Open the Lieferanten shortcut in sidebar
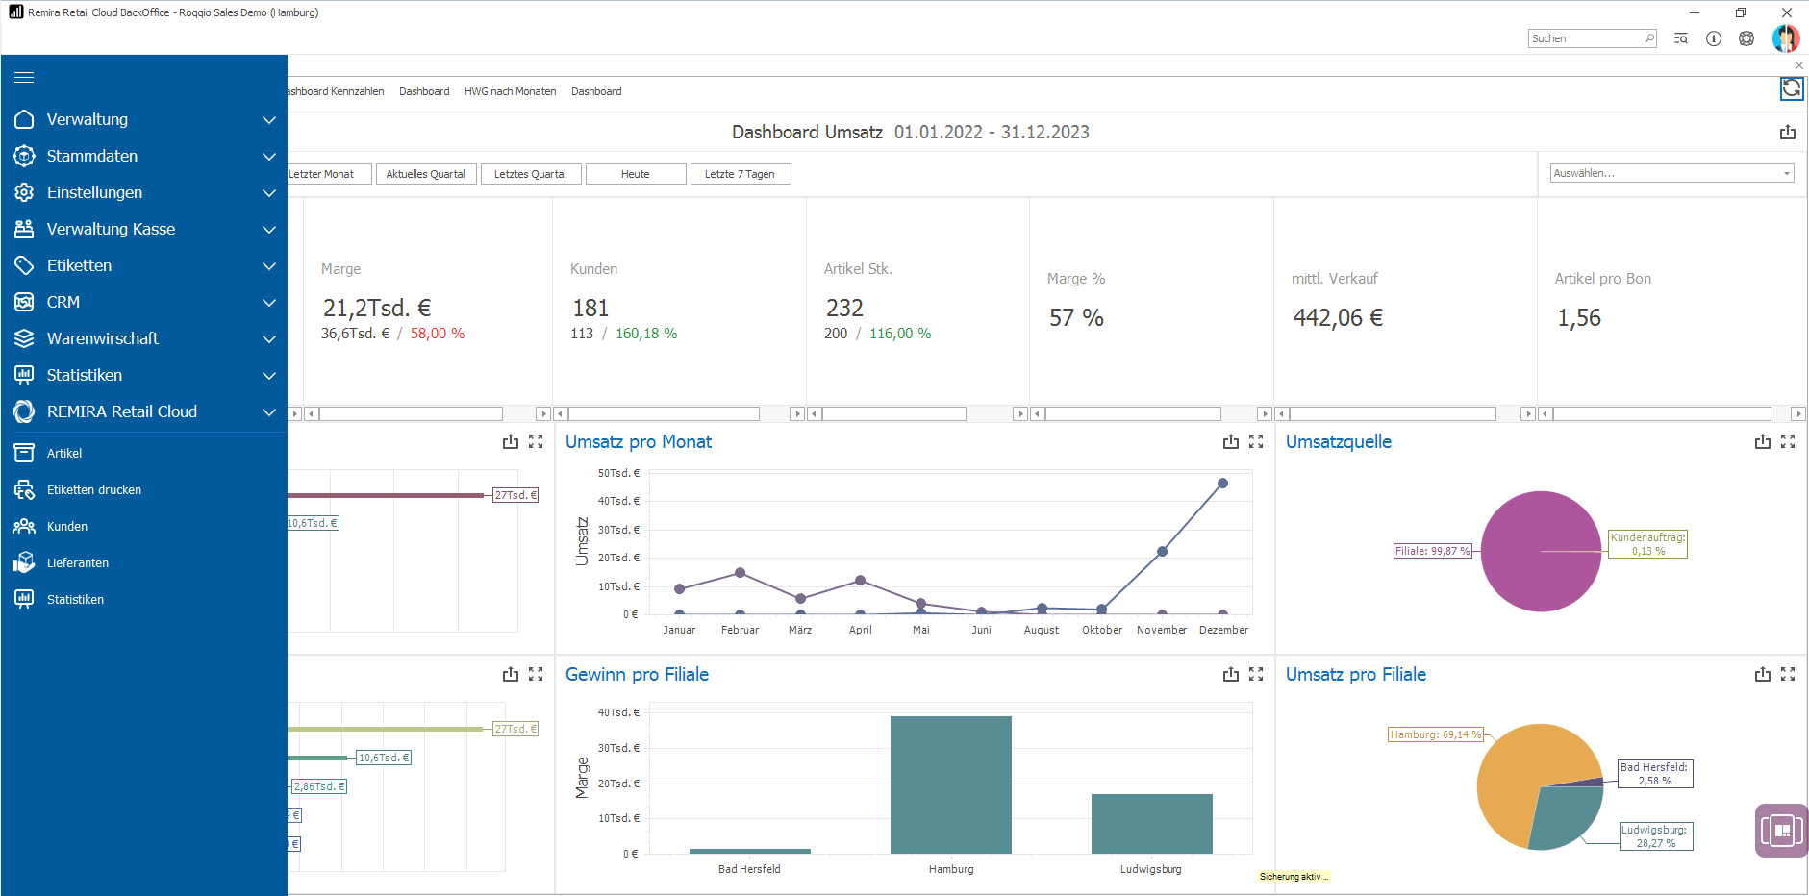The image size is (1809, 896). pyautogui.click(x=78, y=563)
